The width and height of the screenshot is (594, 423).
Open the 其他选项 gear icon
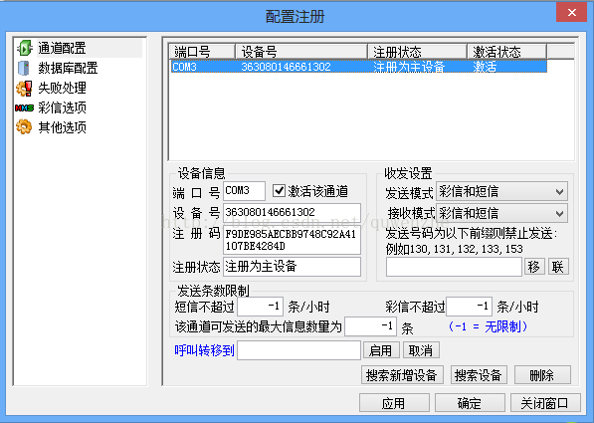pos(24,127)
